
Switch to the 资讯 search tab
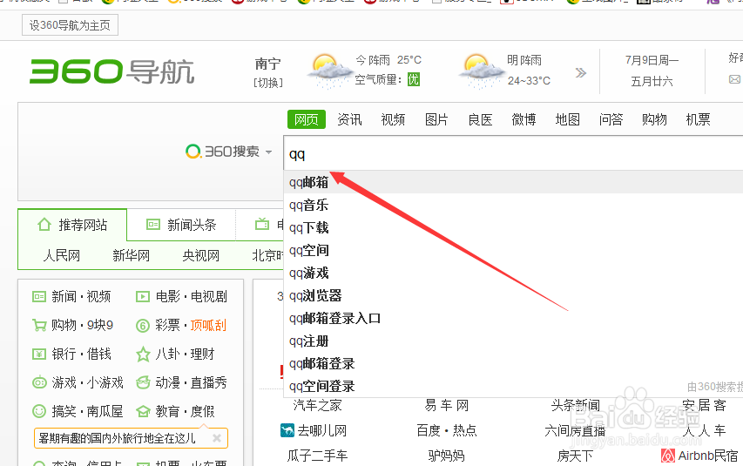tap(349, 119)
